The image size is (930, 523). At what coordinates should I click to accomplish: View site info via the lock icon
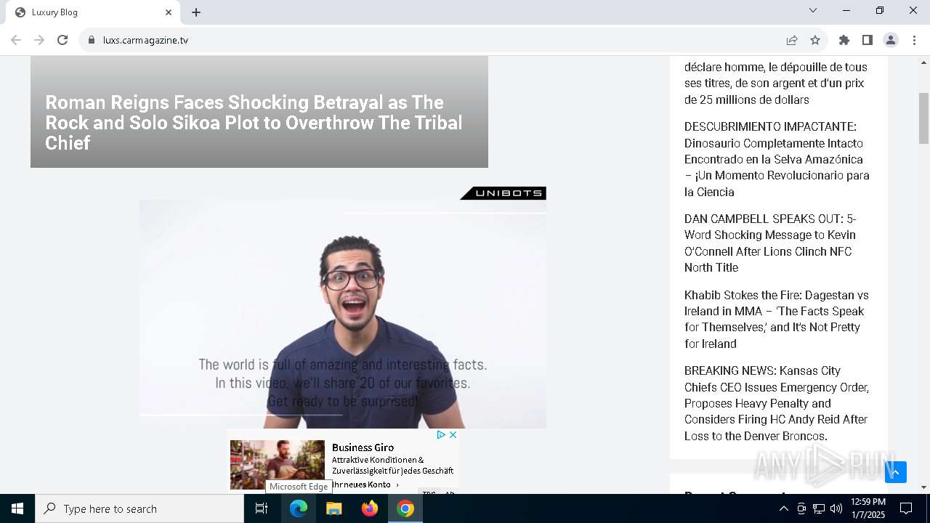click(x=91, y=40)
